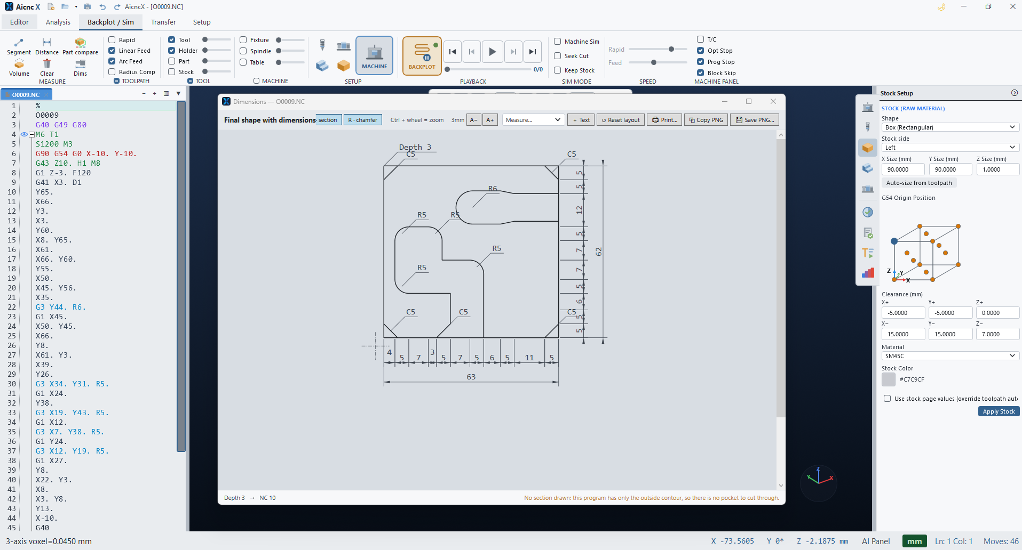Select the Segment measure tool
Viewport: 1022px width, 550px height.
pyautogui.click(x=19, y=46)
